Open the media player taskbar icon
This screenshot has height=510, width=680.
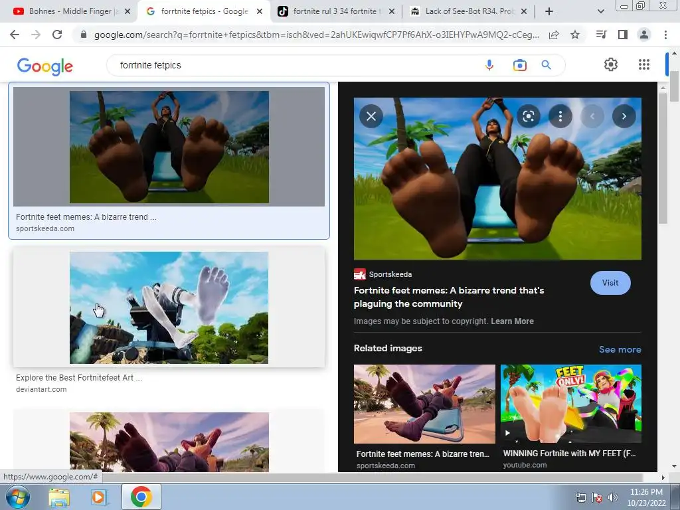[x=98, y=497]
